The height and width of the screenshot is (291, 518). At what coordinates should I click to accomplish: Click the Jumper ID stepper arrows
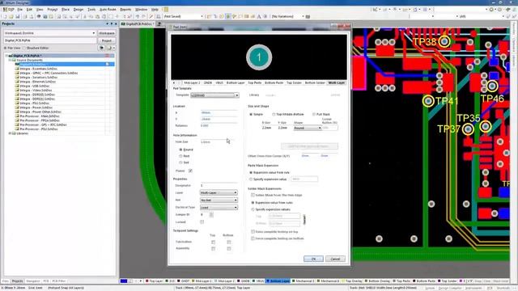[211, 215]
